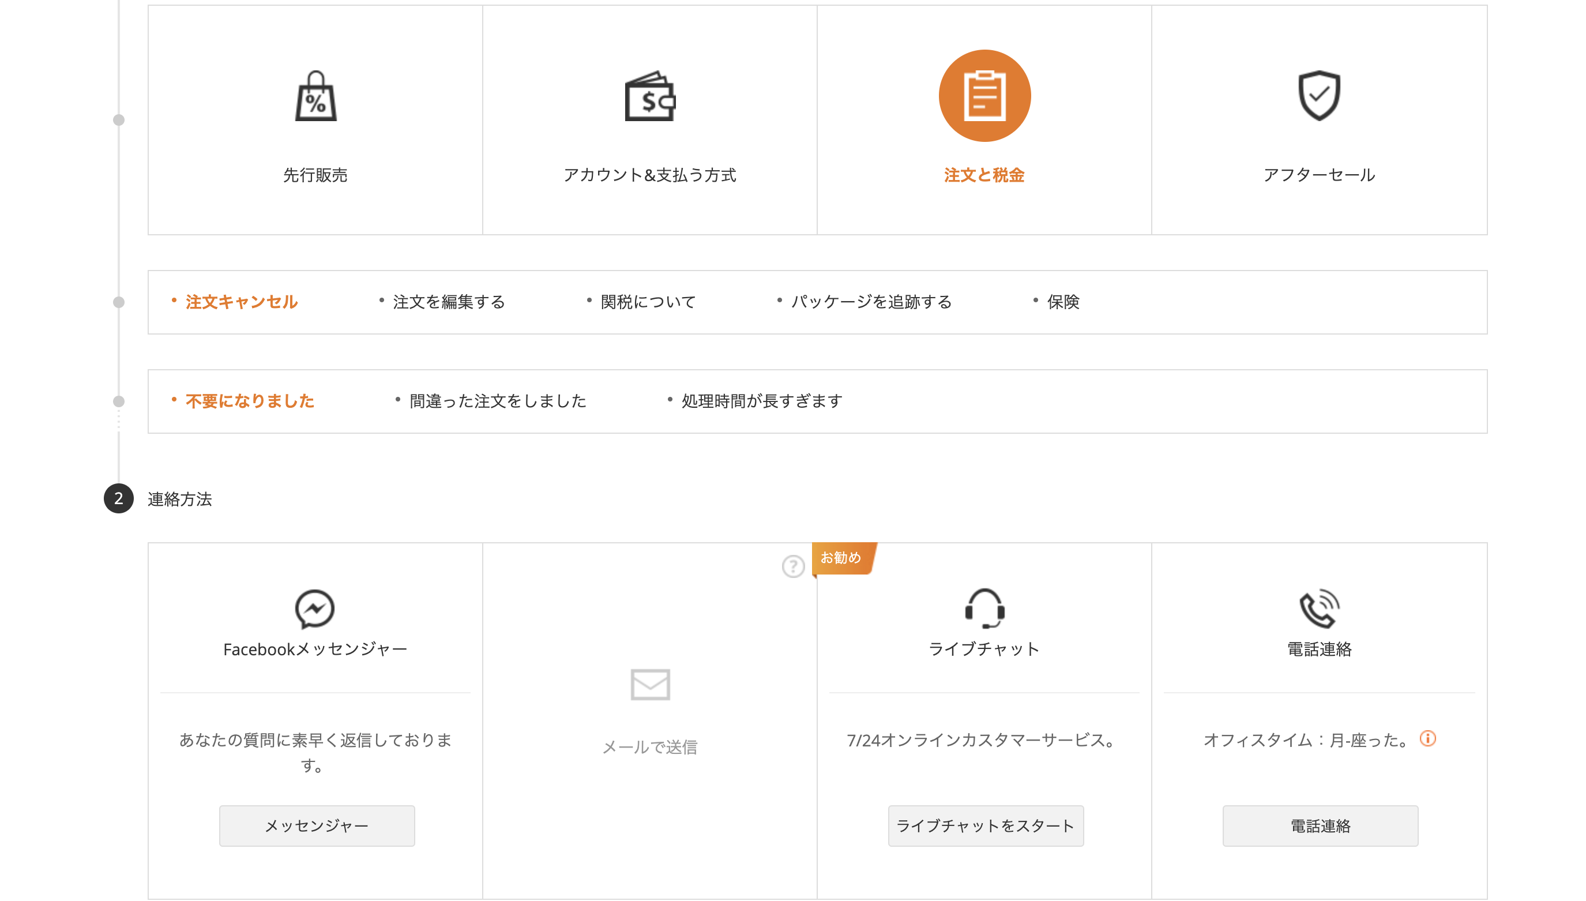
Task: Choose 保険 topic
Action: click(1063, 302)
